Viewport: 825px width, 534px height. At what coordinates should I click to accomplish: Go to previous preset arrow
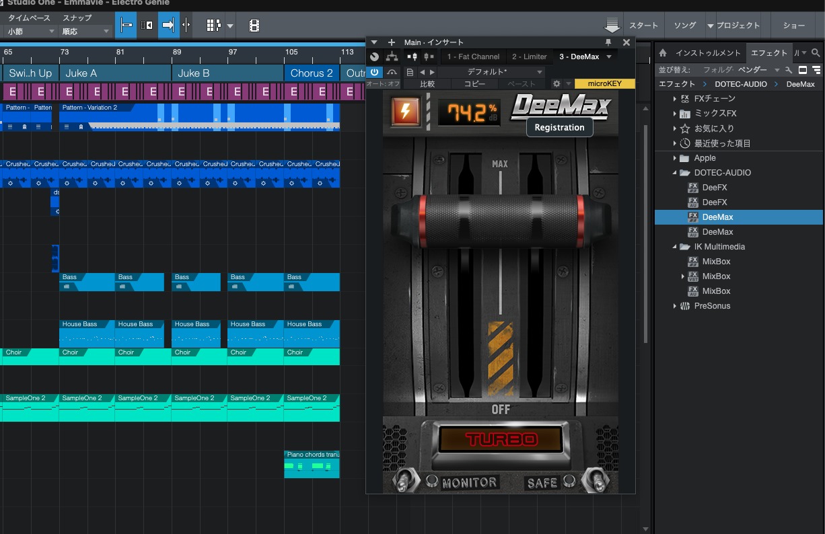[x=422, y=72]
